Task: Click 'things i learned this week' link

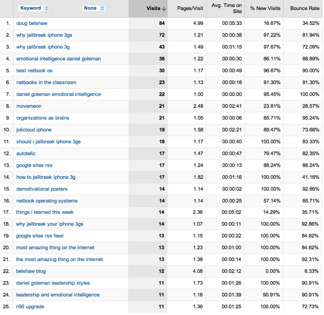Action: (45, 212)
